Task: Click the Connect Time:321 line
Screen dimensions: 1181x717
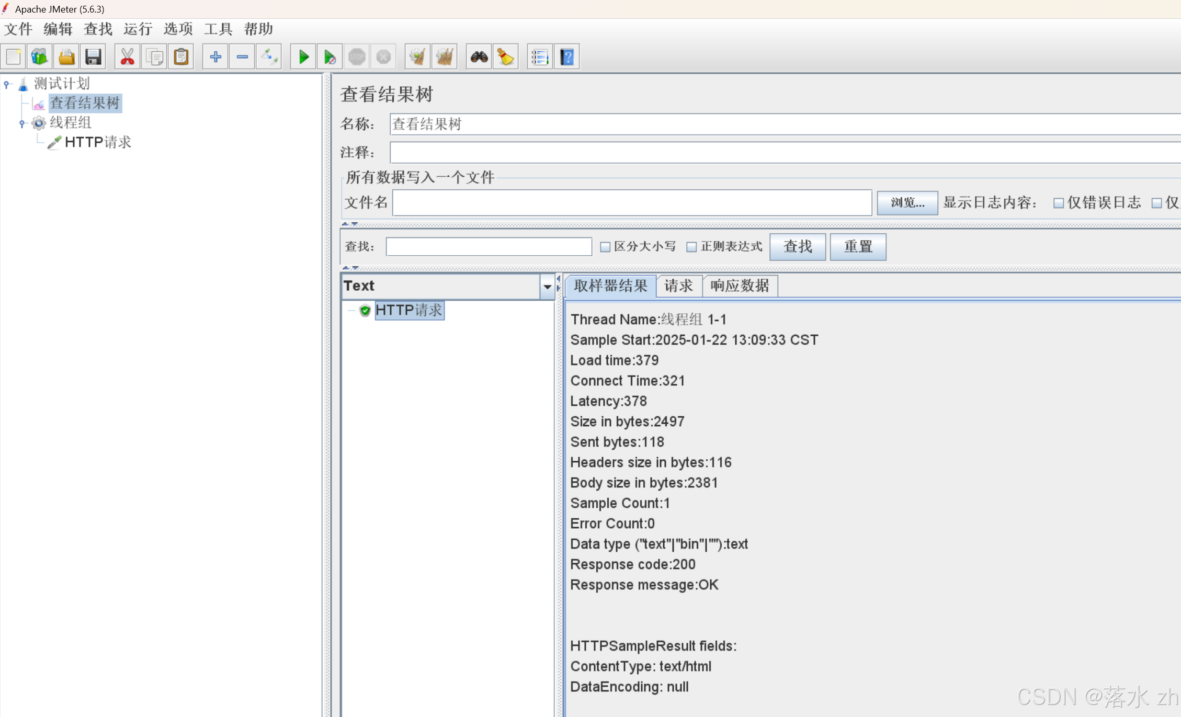Action: point(628,381)
